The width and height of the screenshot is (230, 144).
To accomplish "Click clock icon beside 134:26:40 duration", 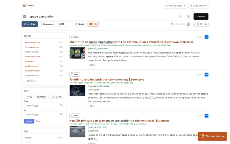I will (x=89, y=90).
